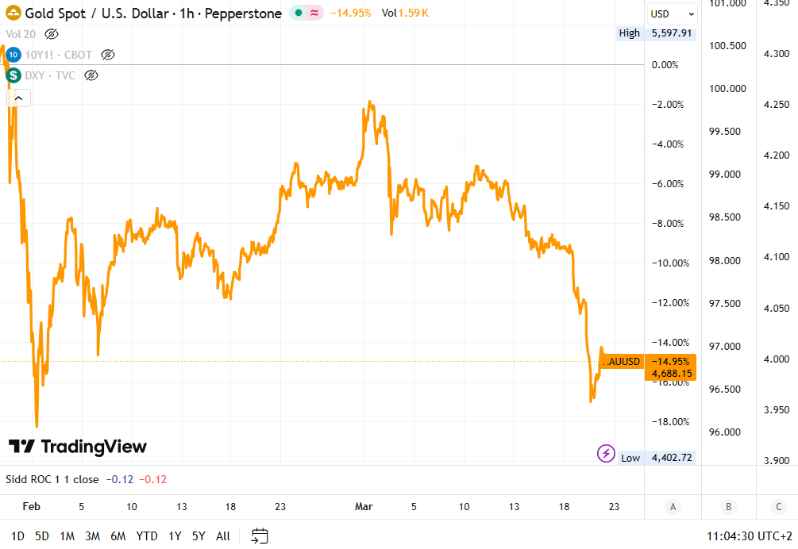Open the Go to date calendar icon
Screen dimensions: 798x549
click(260, 536)
